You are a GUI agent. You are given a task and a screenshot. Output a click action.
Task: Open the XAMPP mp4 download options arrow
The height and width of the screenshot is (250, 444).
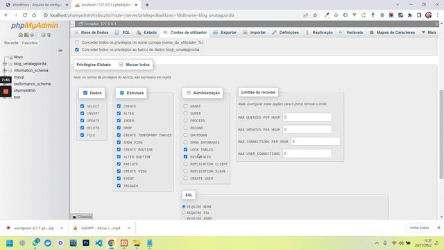point(129,228)
